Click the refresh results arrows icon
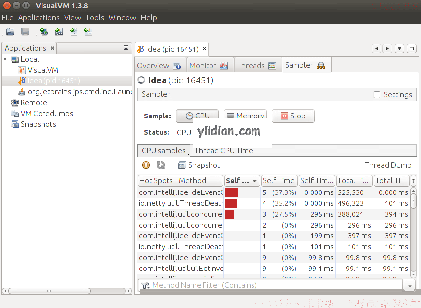 click(x=161, y=165)
